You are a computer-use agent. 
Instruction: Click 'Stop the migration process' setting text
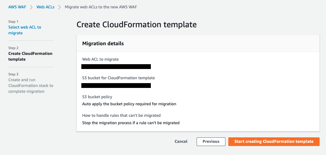point(131,123)
